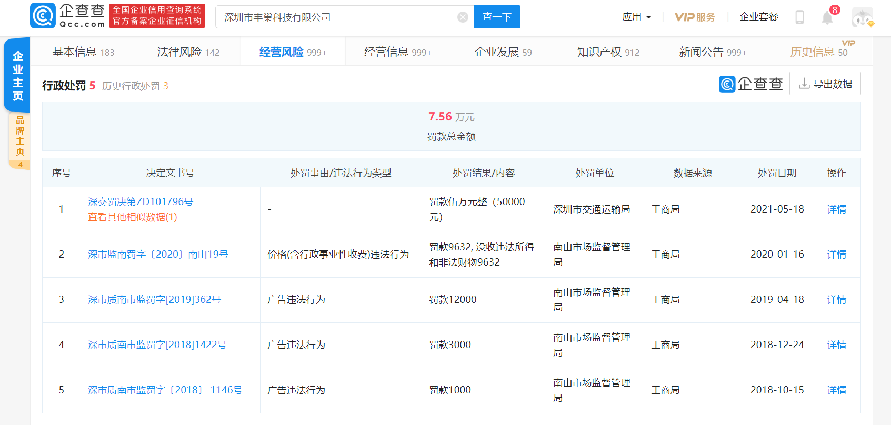This screenshot has width=891, height=425.
Task: Open document 深市质南市监罚字〔2018〕1146号
Action: tap(165, 390)
